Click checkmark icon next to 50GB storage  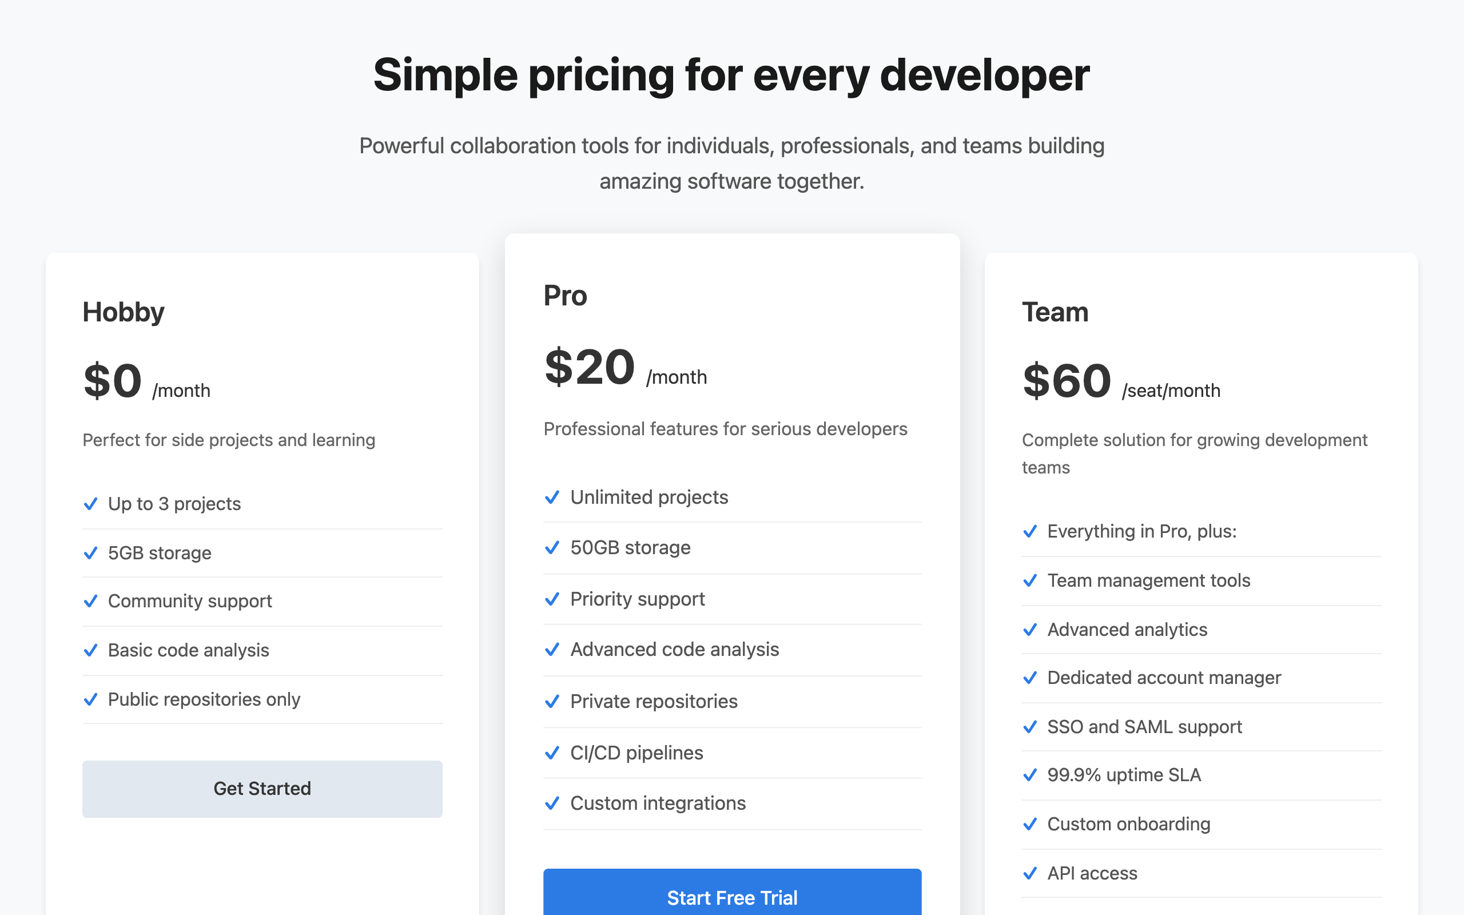coord(552,548)
